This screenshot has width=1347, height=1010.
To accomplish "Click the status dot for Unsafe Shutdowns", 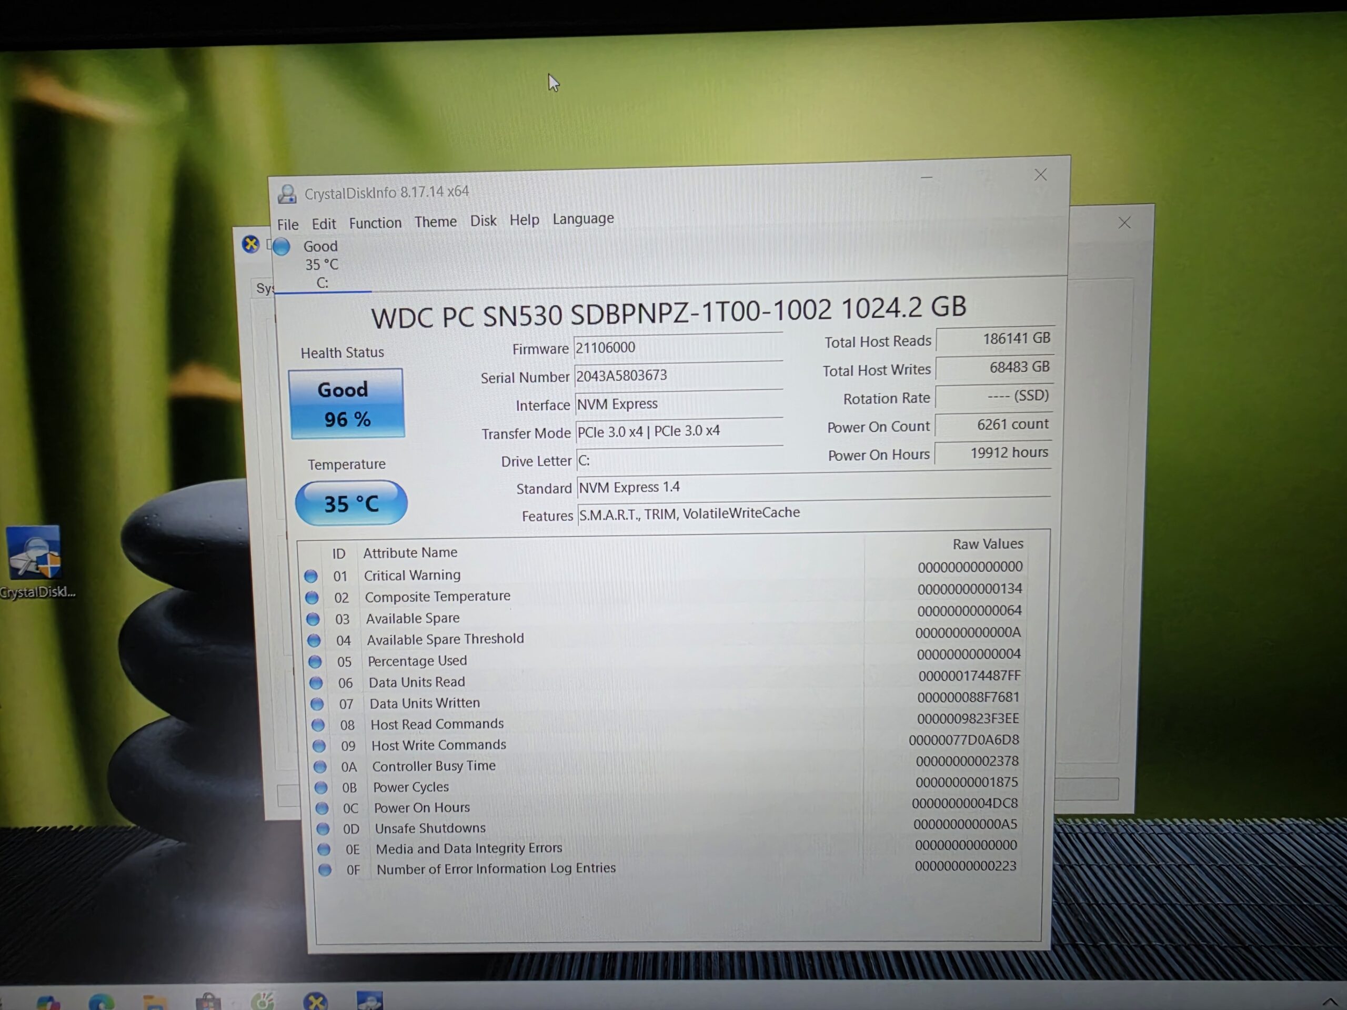I will point(323,829).
